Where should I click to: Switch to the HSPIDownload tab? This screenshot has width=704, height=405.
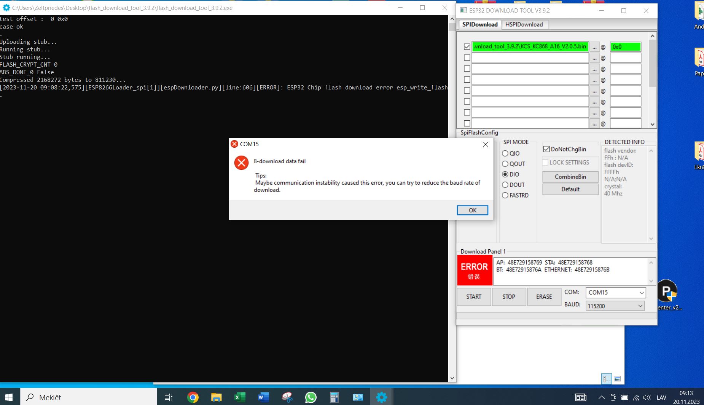[x=524, y=24]
